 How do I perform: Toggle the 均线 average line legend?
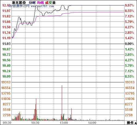click(40, 3)
